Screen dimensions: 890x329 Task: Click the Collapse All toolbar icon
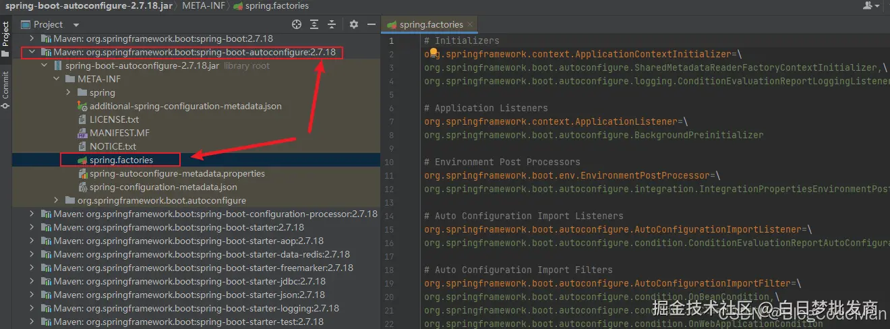pos(333,24)
